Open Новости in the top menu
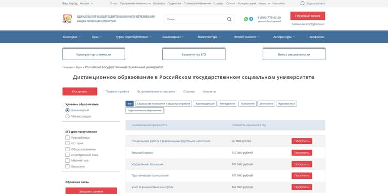The width and height of the screenshot is (388, 194). (264, 3)
